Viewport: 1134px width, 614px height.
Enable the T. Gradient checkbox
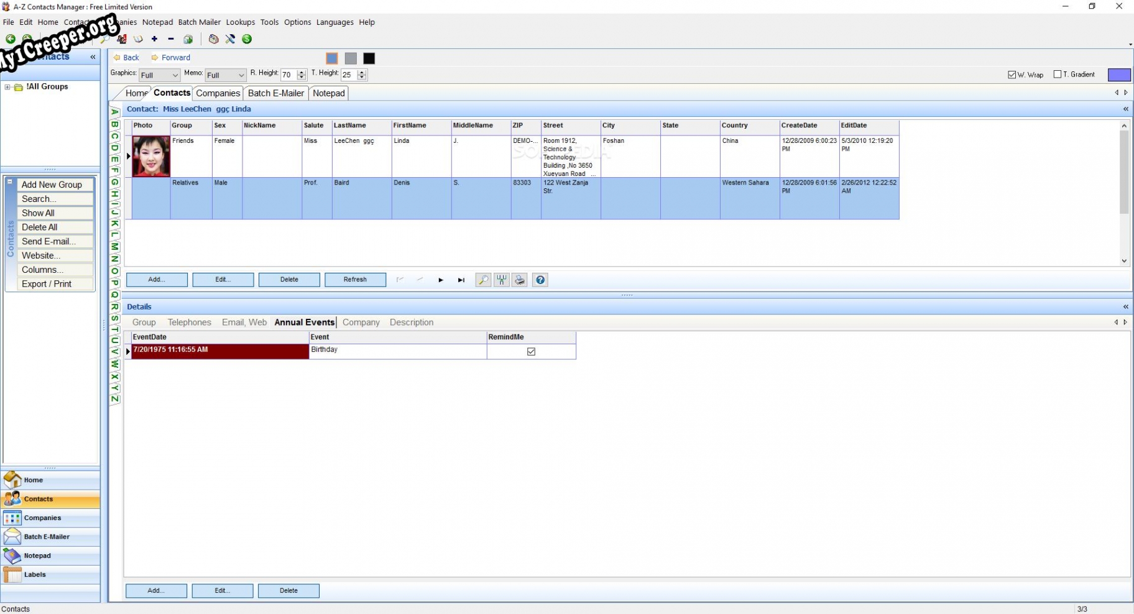pos(1058,75)
